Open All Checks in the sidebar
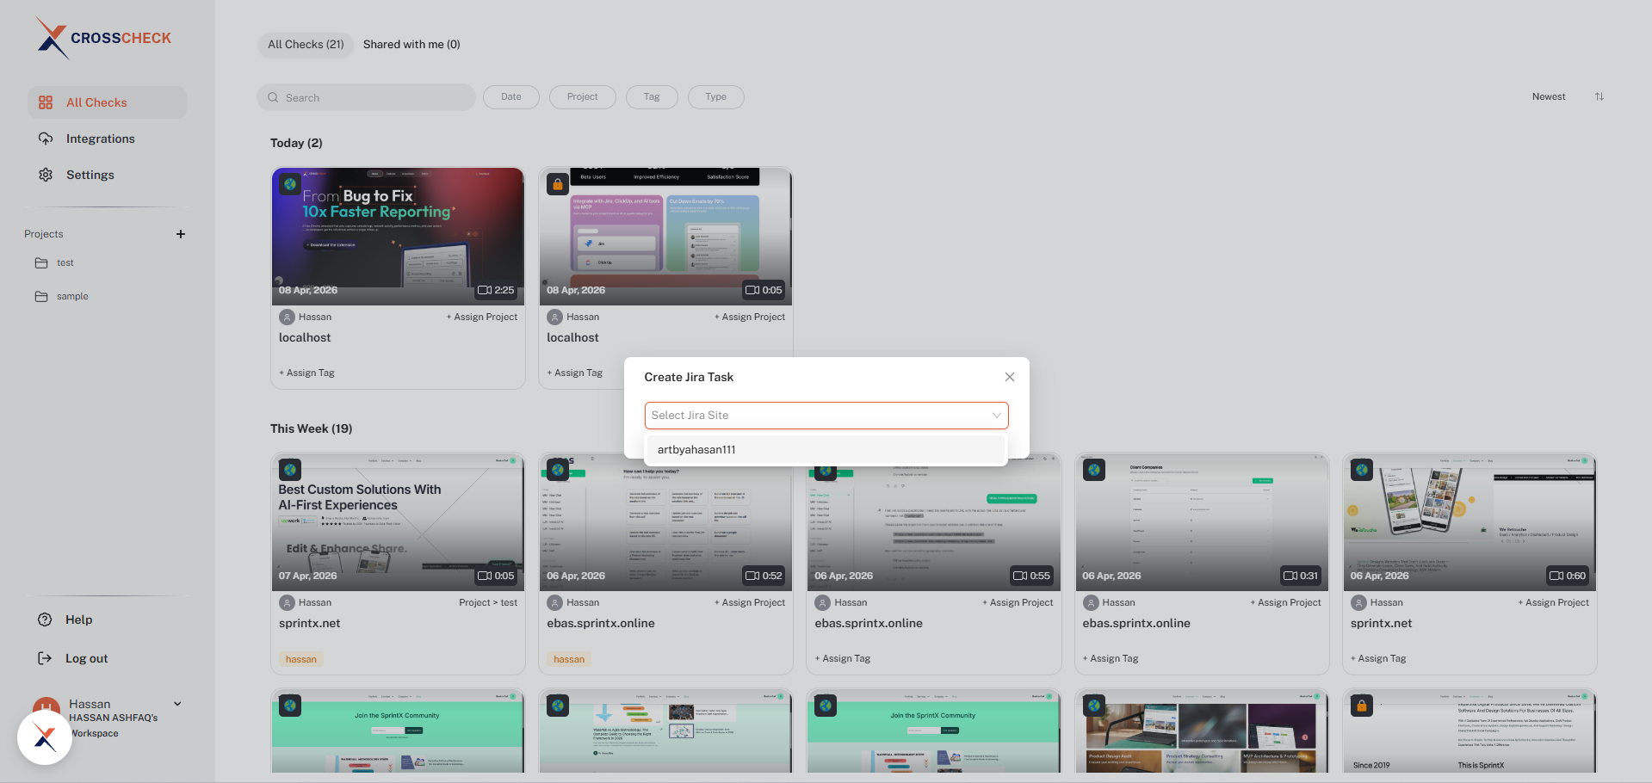The image size is (1652, 783). (107, 102)
